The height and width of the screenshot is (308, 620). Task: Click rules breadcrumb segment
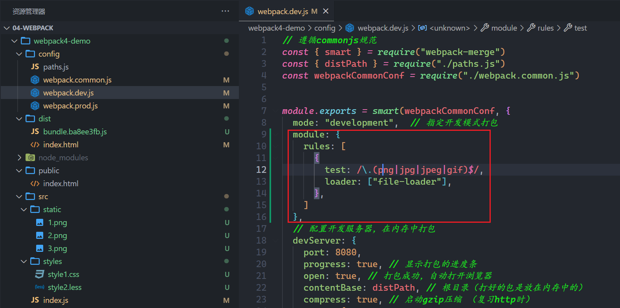pos(546,28)
